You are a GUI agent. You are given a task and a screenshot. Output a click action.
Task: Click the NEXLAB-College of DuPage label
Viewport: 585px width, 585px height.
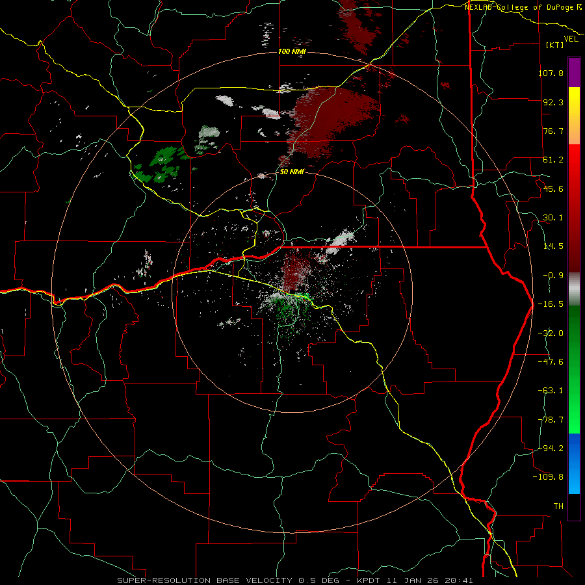click(x=523, y=7)
